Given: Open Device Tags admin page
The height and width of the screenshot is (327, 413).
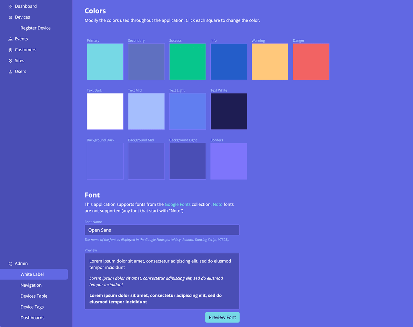Looking at the screenshot, I should tap(32, 307).
